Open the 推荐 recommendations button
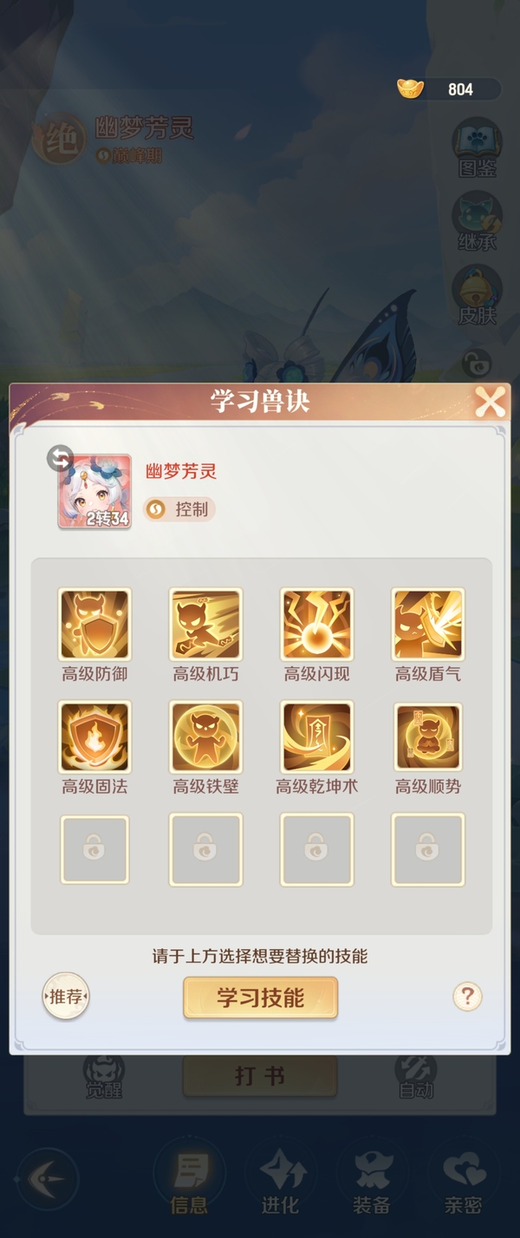Viewport: 520px width, 1238px height. point(66,997)
